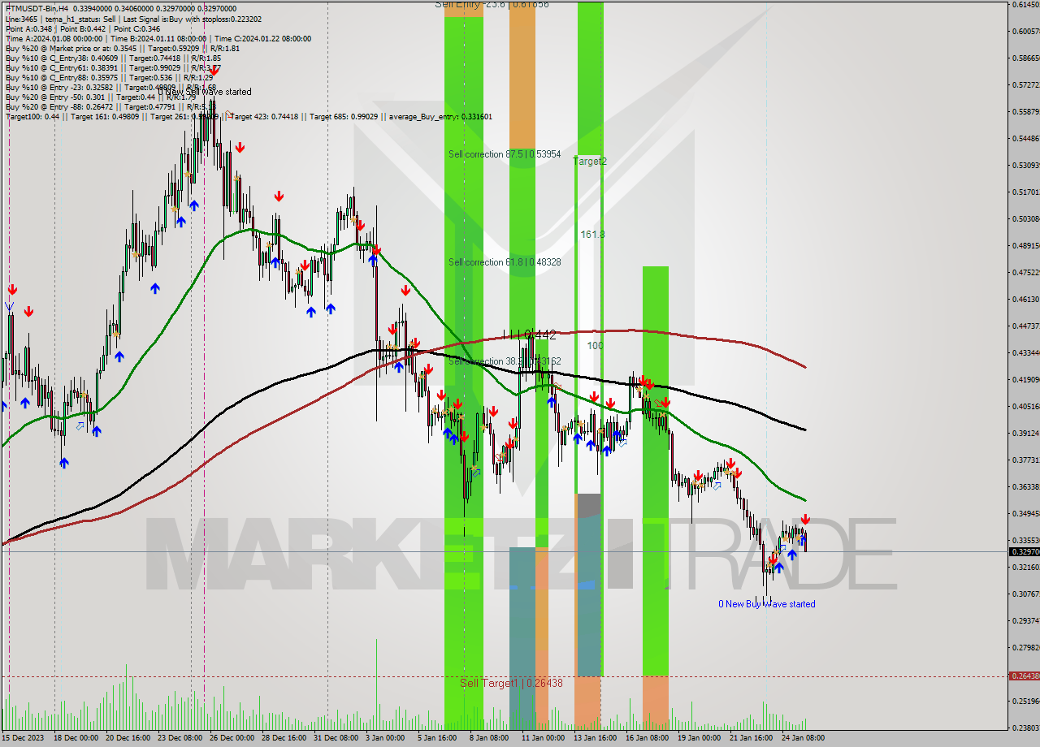
Task: Select the 'Sell Target1 | 0.26438' label
Action: (x=511, y=683)
